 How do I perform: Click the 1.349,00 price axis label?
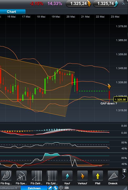click(121, 68)
